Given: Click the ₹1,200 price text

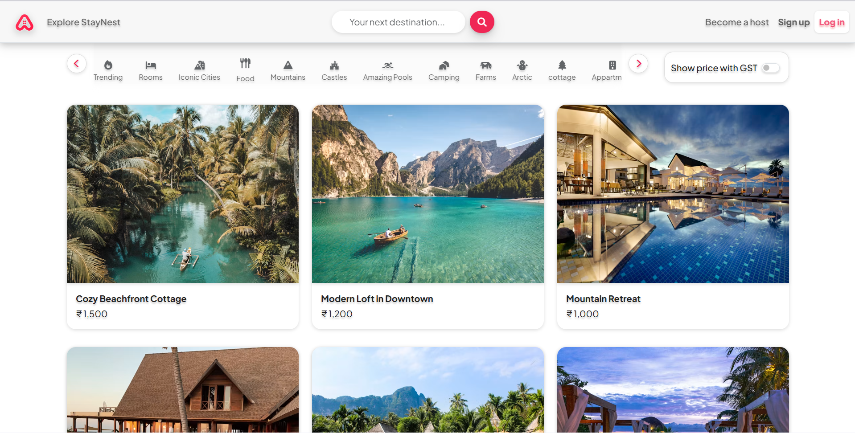Looking at the screenshot, I should 337,314.
